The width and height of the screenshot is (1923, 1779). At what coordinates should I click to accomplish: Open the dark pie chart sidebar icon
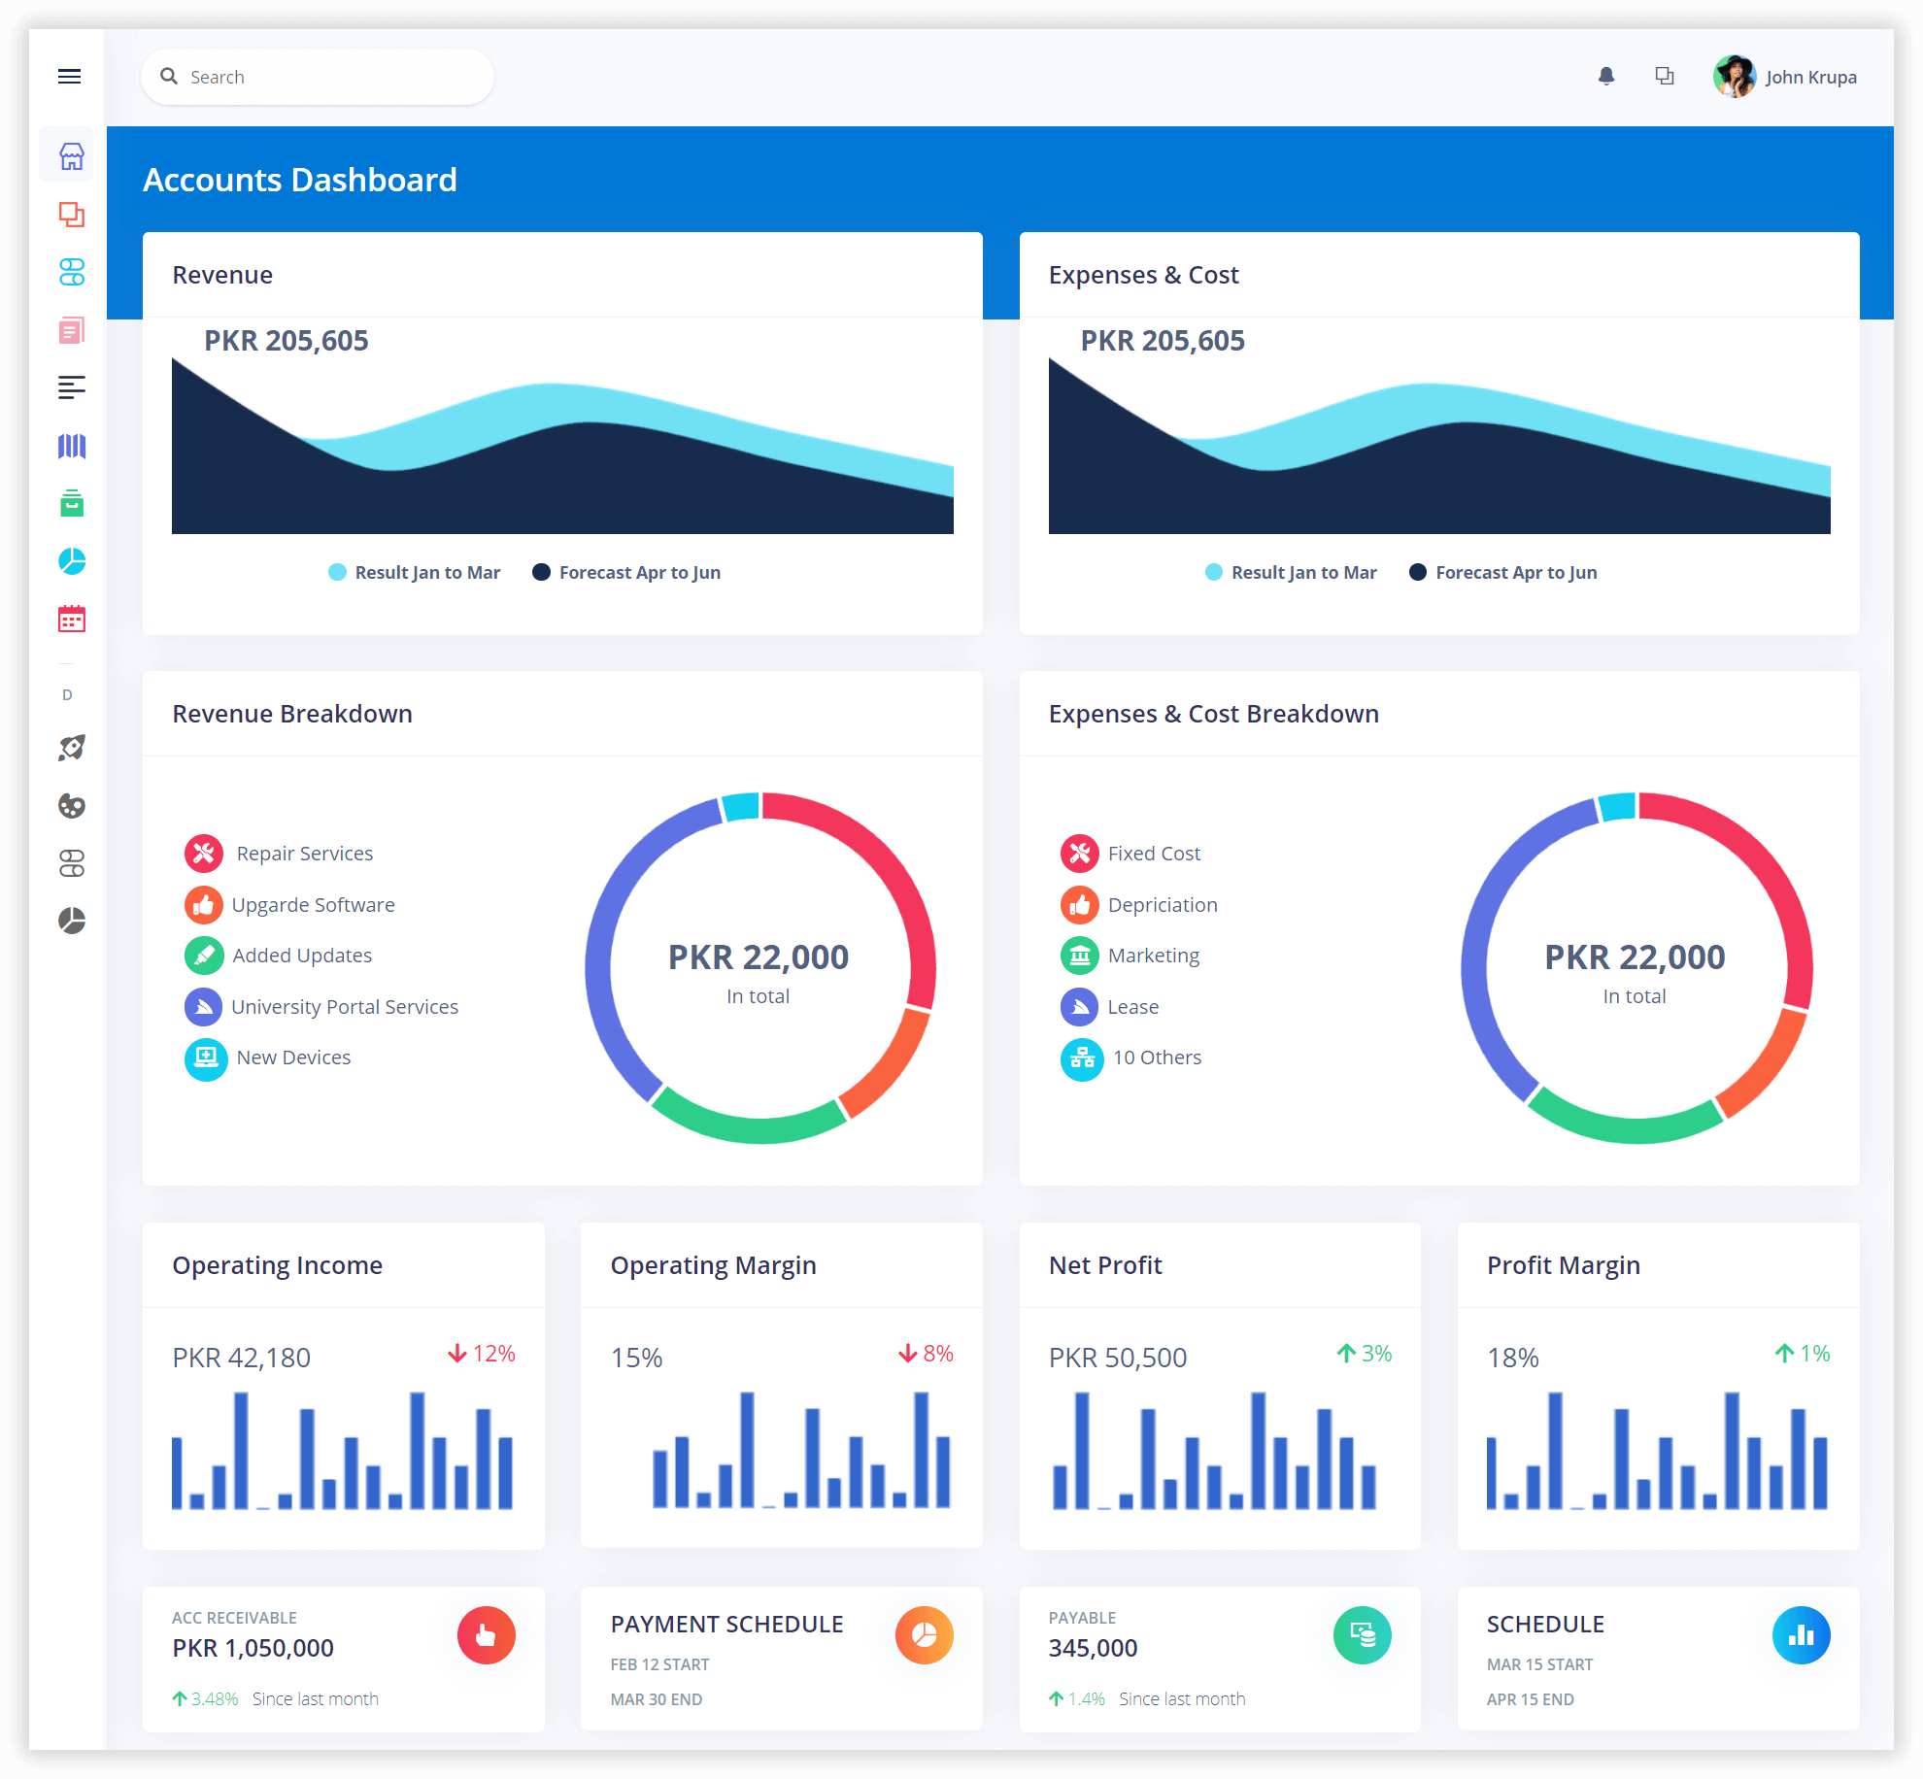point(71,921)
